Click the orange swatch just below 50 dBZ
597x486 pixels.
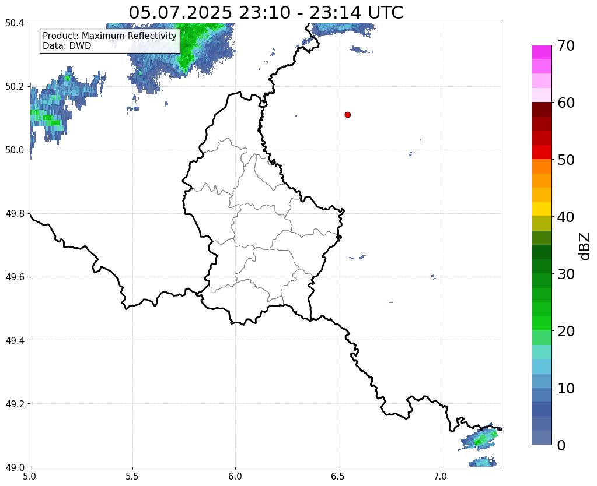tap(542, 166)
